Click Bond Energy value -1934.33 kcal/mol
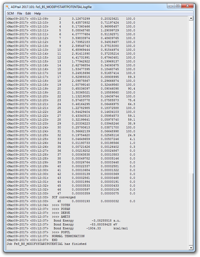Screen dimensions: 200x257 [107, 228]
